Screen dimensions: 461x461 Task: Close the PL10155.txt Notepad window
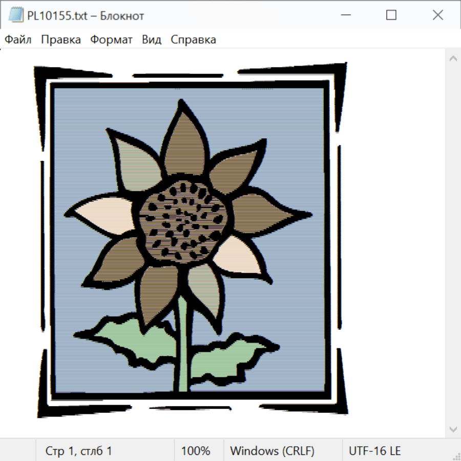tap(437, 15)
